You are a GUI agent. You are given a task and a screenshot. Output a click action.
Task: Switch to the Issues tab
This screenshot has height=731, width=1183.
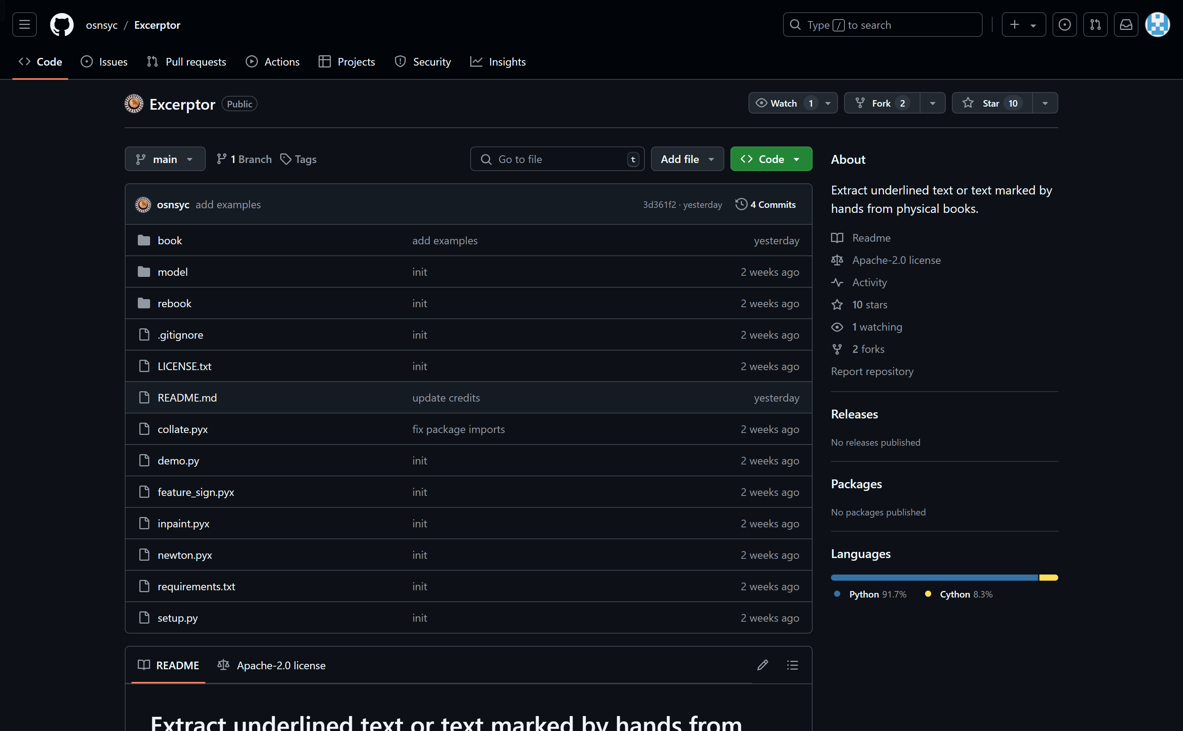click(x=104, y=62)
